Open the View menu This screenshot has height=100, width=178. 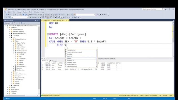pyautogui.click(x=14, y=12)
